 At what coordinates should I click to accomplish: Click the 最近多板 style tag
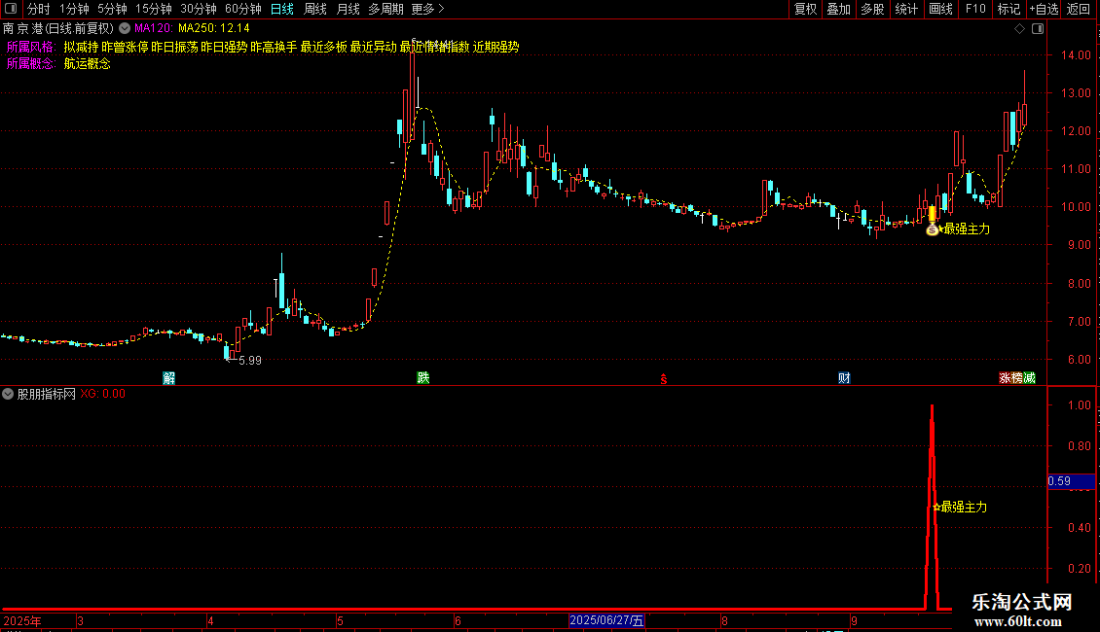click(x=324, y=47)
